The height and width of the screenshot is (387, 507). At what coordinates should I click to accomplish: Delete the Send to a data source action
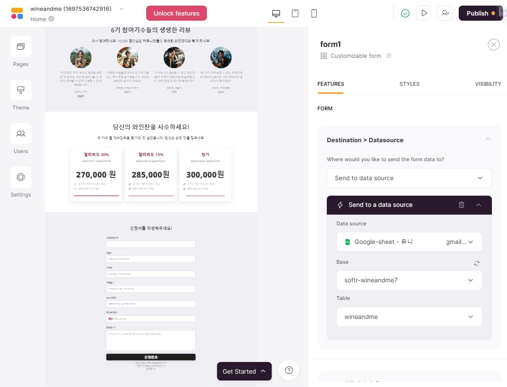461,205
